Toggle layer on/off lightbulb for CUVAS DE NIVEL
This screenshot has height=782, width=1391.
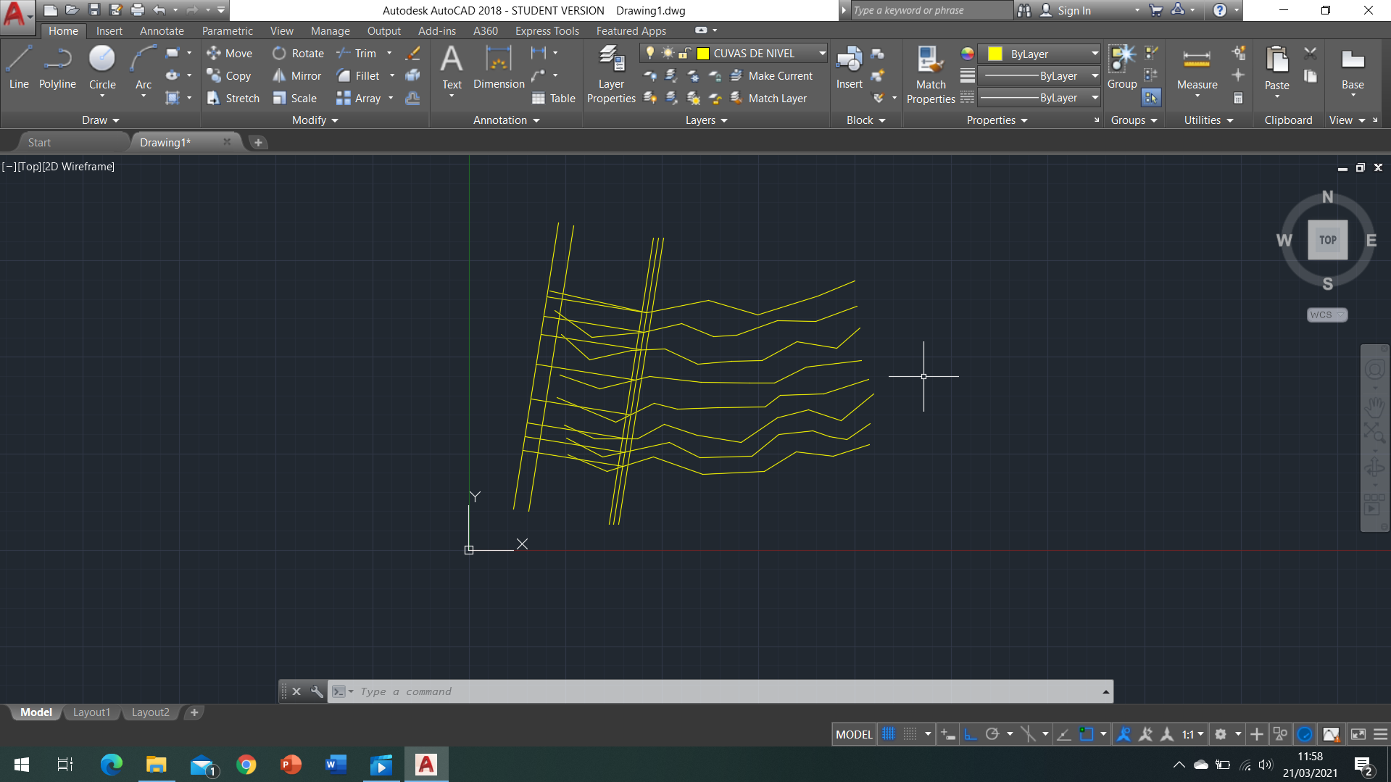[650, 53]
